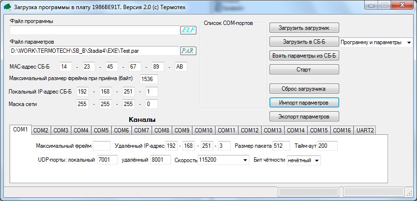Switch to the COM3 tab

pos(61,130)
